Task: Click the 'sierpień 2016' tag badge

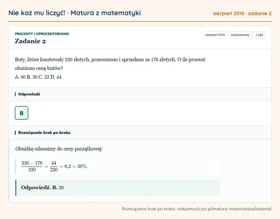Action: pyautogui.click(x=215, y=35)
